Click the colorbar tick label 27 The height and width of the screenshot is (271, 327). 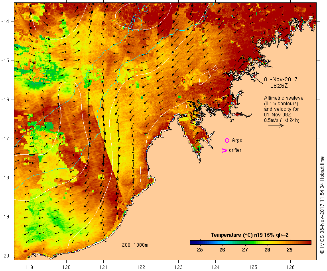tap(245, 250)
